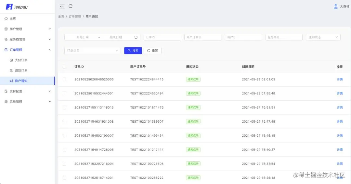351x184 pixels.
Task: Click the 商户订单号 input field
Action: point(203,37)
